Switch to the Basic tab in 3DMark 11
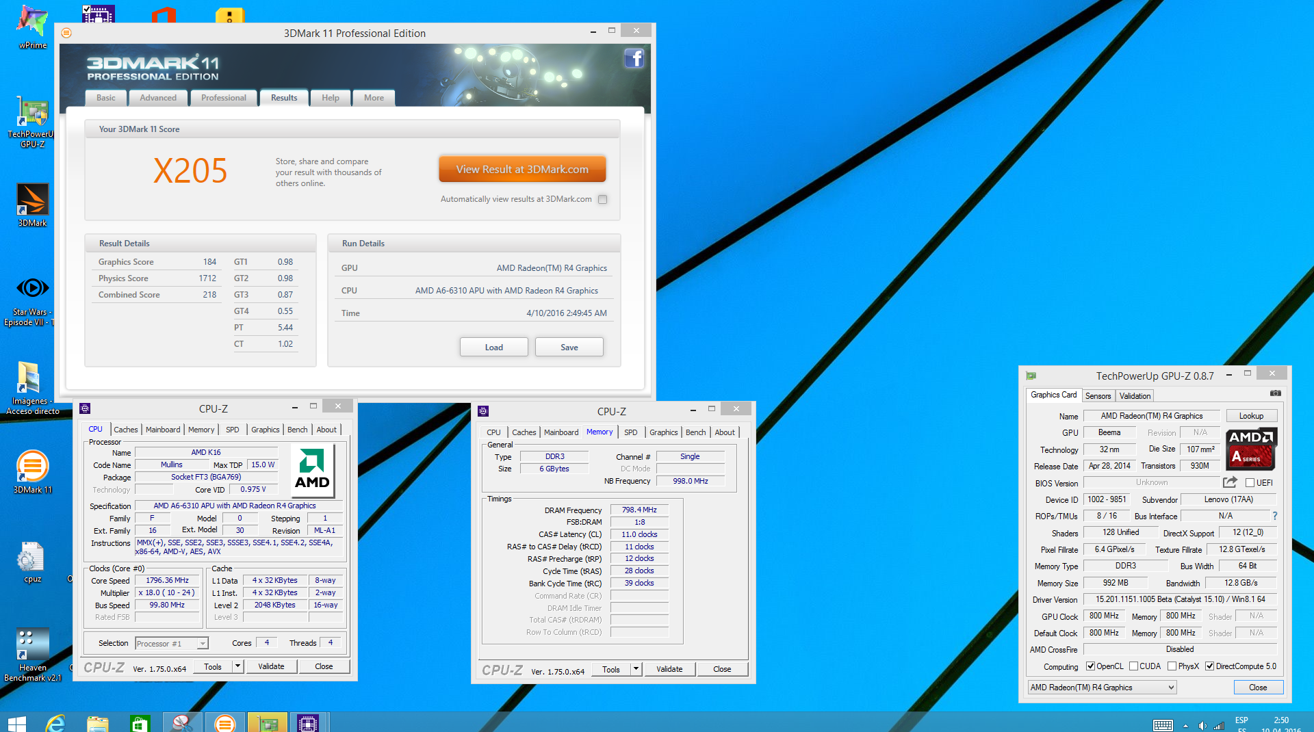Screen dimensions: 1314x732 coord(106,98)
